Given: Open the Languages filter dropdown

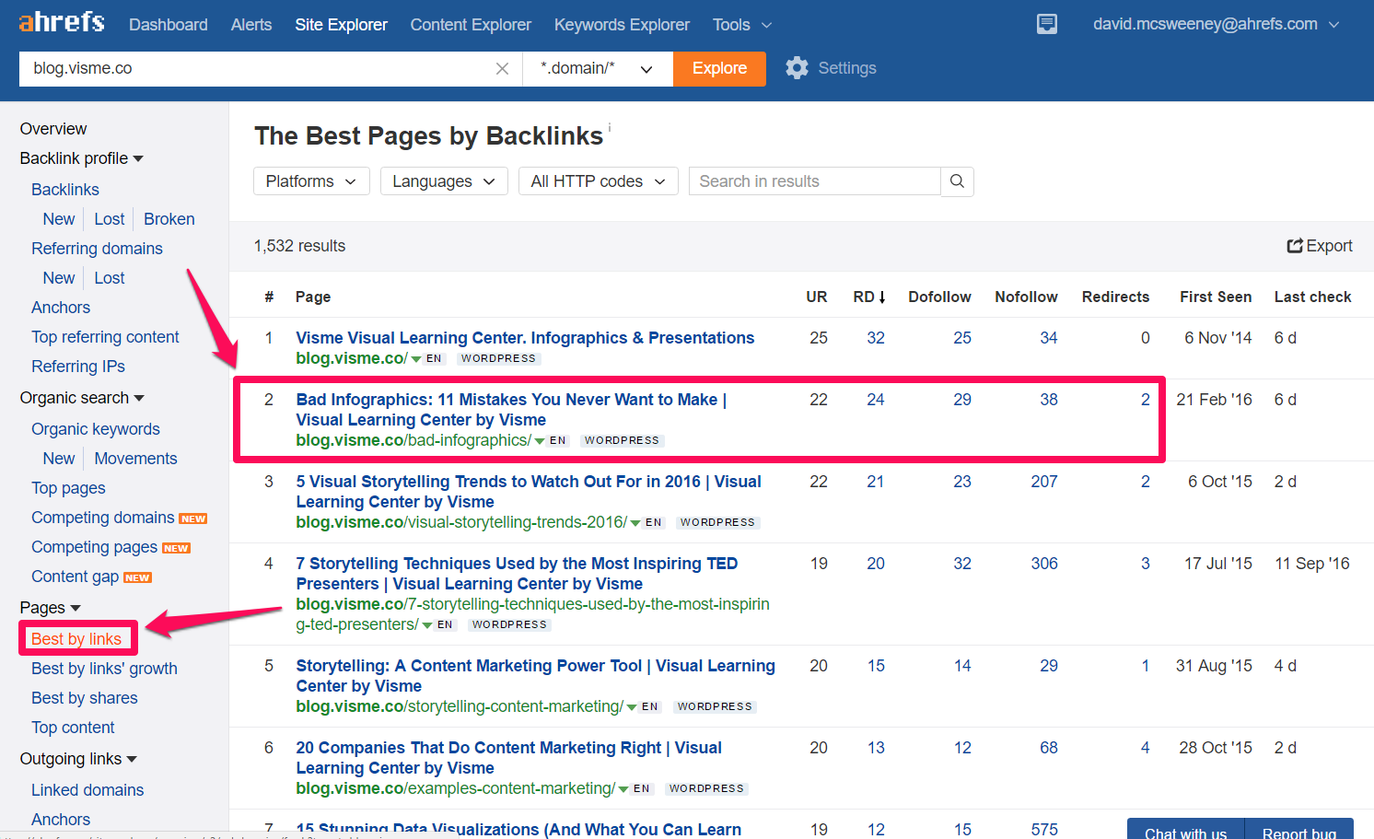Looking at the screenshot, I should pyautogui.click(x=443, y=181).
